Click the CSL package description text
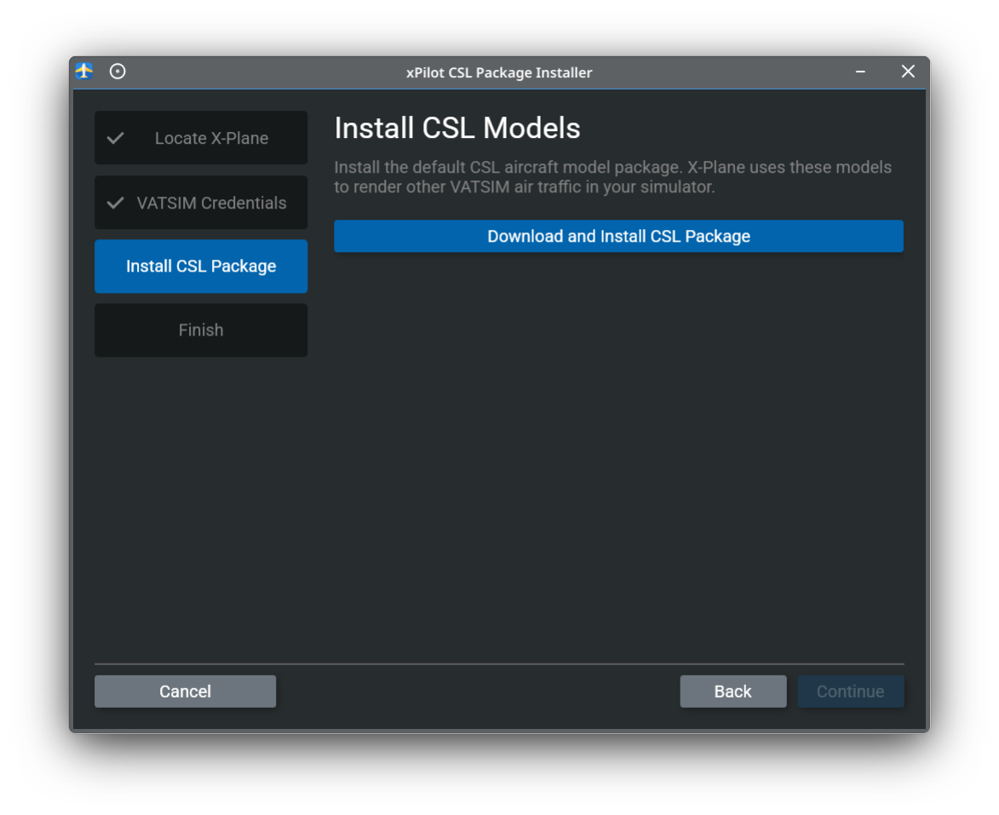999x815 pixels. (x=613, y=176)
